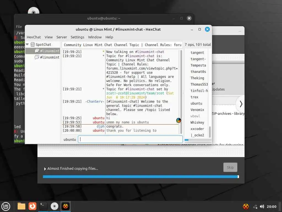Click the terminal window title ubuntu@ubuntu

(x=104, y=18)
